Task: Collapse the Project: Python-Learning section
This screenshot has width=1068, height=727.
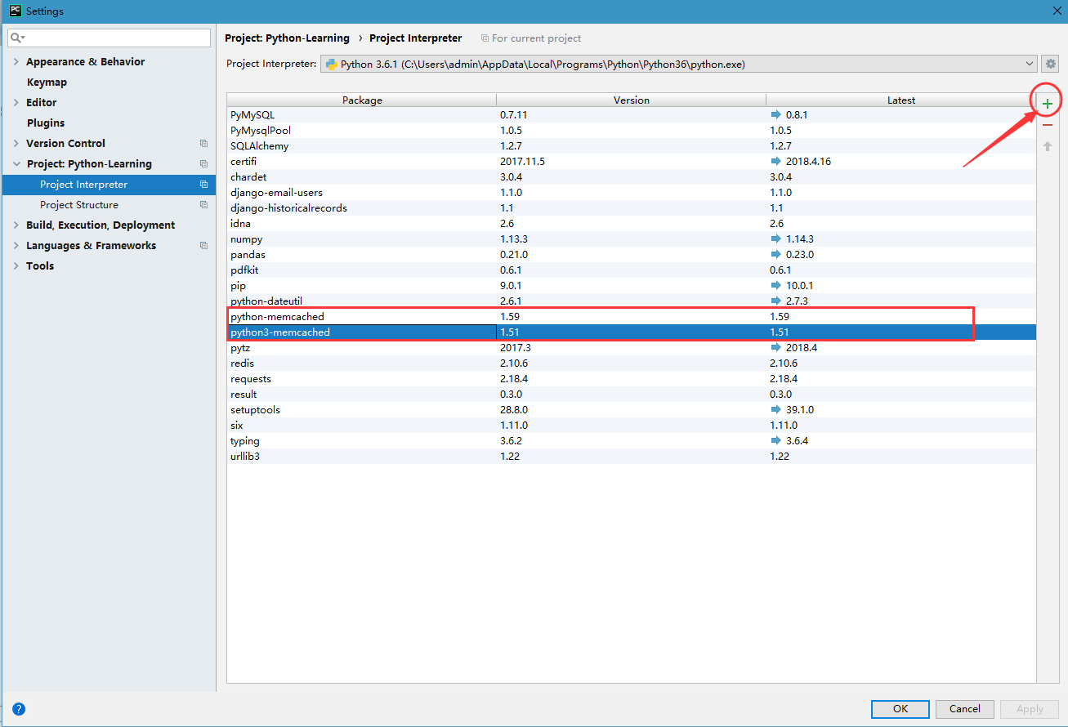Action: [16, 163]
